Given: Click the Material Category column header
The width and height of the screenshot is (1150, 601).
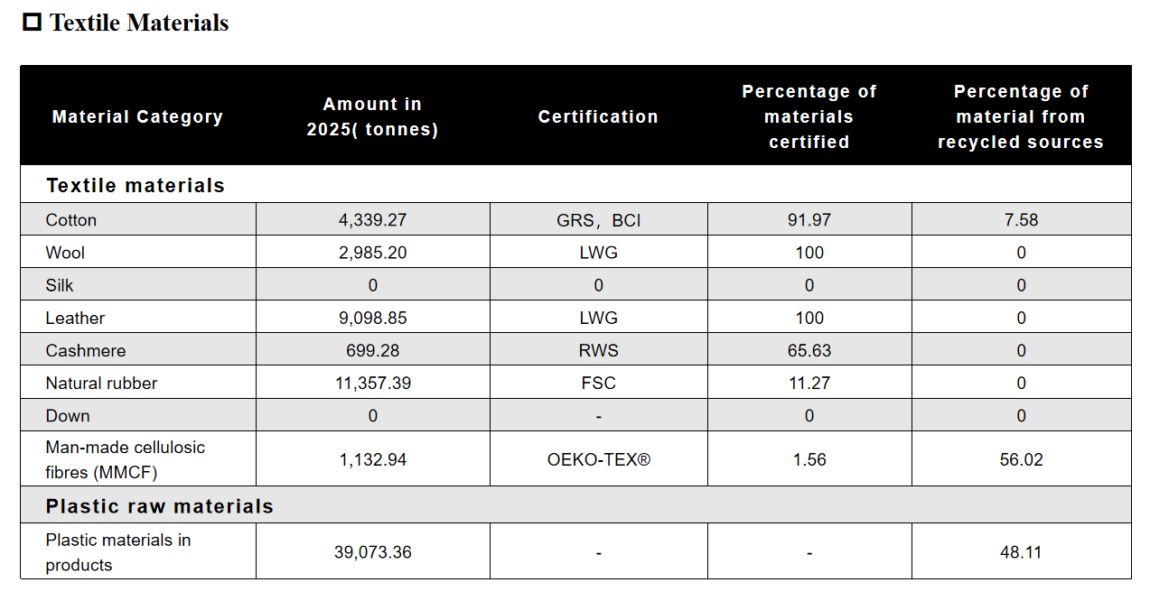Looking at the screenshot, I should tap(137, 116).
